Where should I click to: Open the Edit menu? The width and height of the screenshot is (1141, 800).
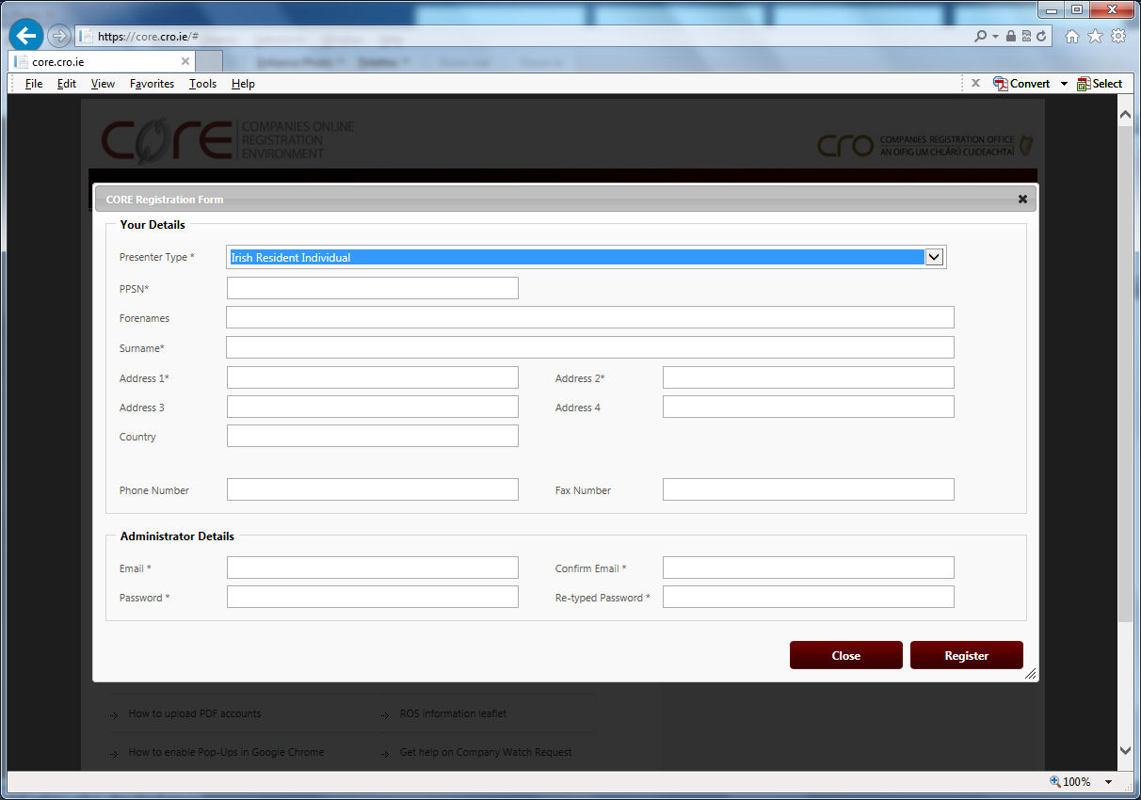click(x=67, y=84)
